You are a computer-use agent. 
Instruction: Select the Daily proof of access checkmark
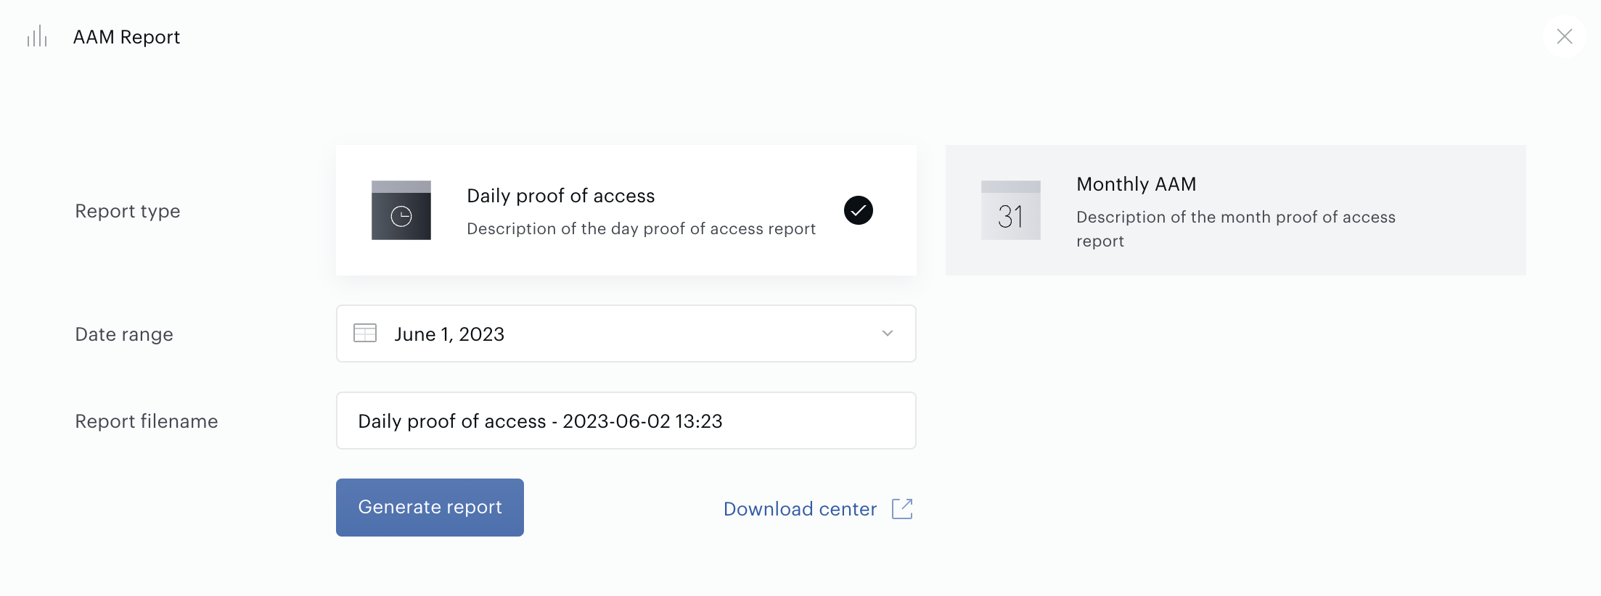pos(859,210)
